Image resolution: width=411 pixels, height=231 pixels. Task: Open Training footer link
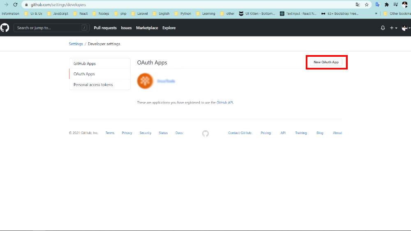(x=301, y=133)
